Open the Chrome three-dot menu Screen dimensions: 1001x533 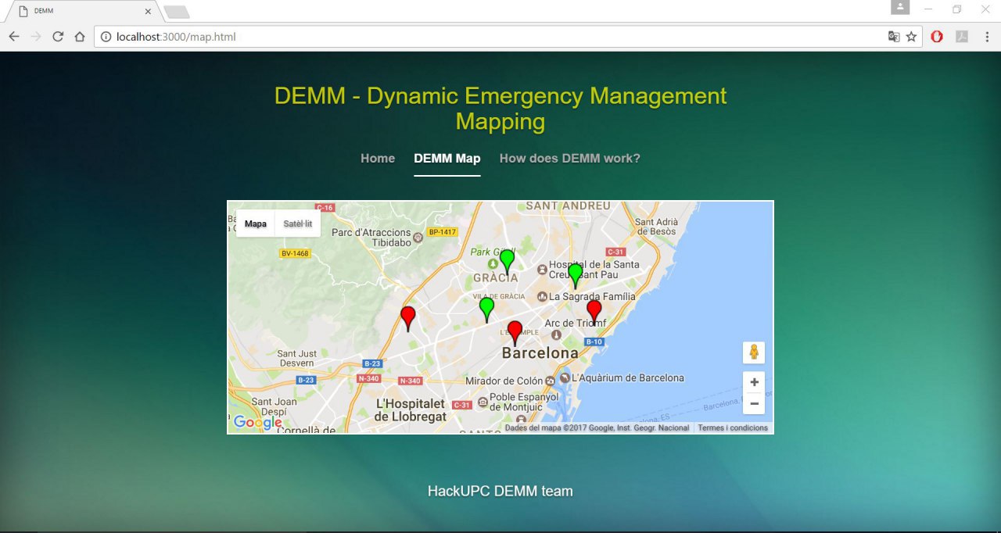[x=986, y=37]
